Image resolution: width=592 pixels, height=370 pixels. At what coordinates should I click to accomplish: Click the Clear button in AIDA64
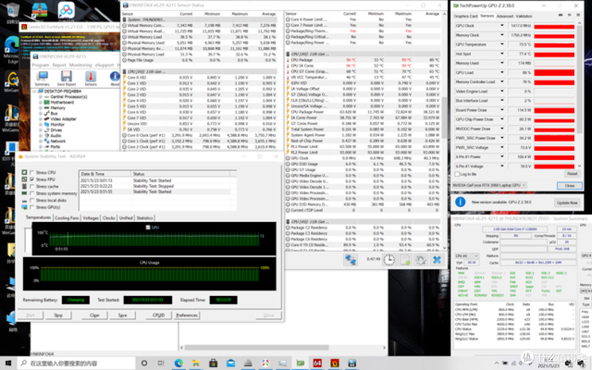(94, 315)
